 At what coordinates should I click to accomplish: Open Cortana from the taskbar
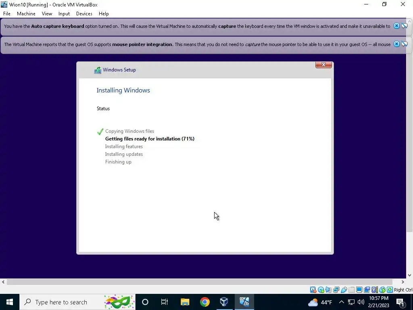point(145,302)
